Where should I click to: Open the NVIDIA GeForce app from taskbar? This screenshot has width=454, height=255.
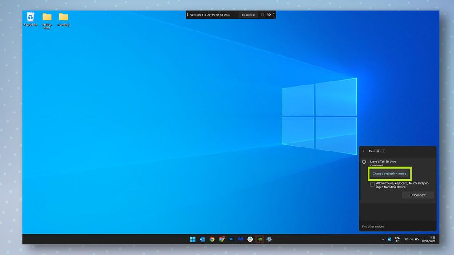tap(260, 239)
